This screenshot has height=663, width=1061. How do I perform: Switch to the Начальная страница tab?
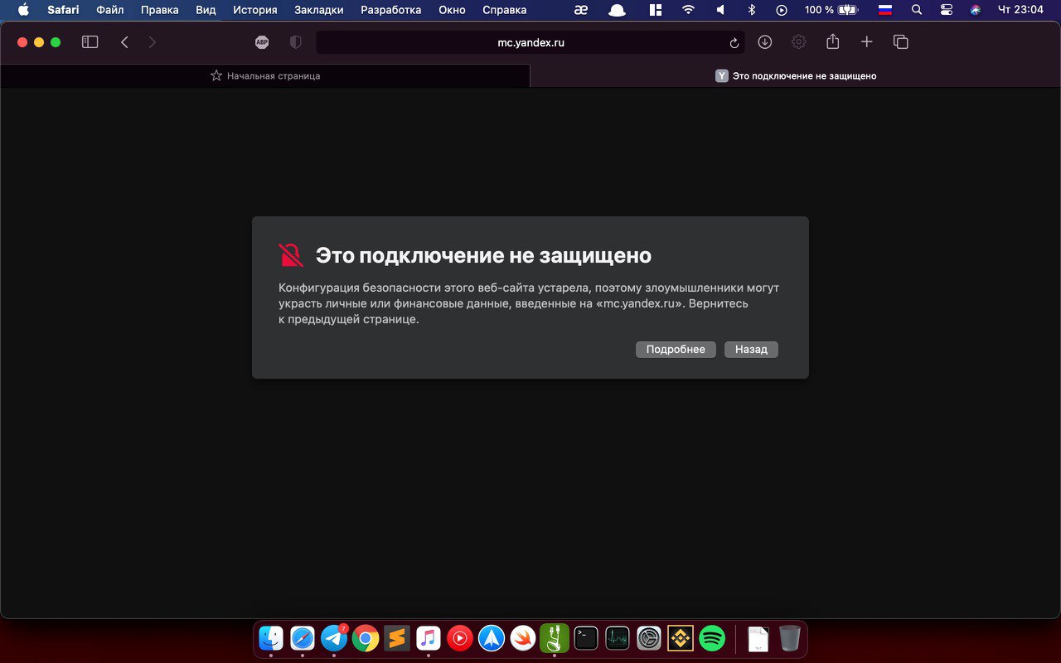coord(265,75)
